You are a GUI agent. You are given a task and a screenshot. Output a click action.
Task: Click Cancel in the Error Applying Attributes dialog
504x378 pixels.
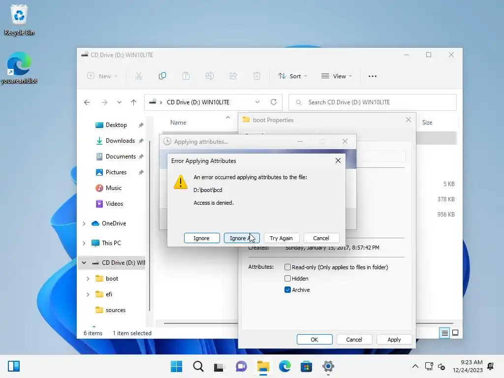click(x=321, y=238)
